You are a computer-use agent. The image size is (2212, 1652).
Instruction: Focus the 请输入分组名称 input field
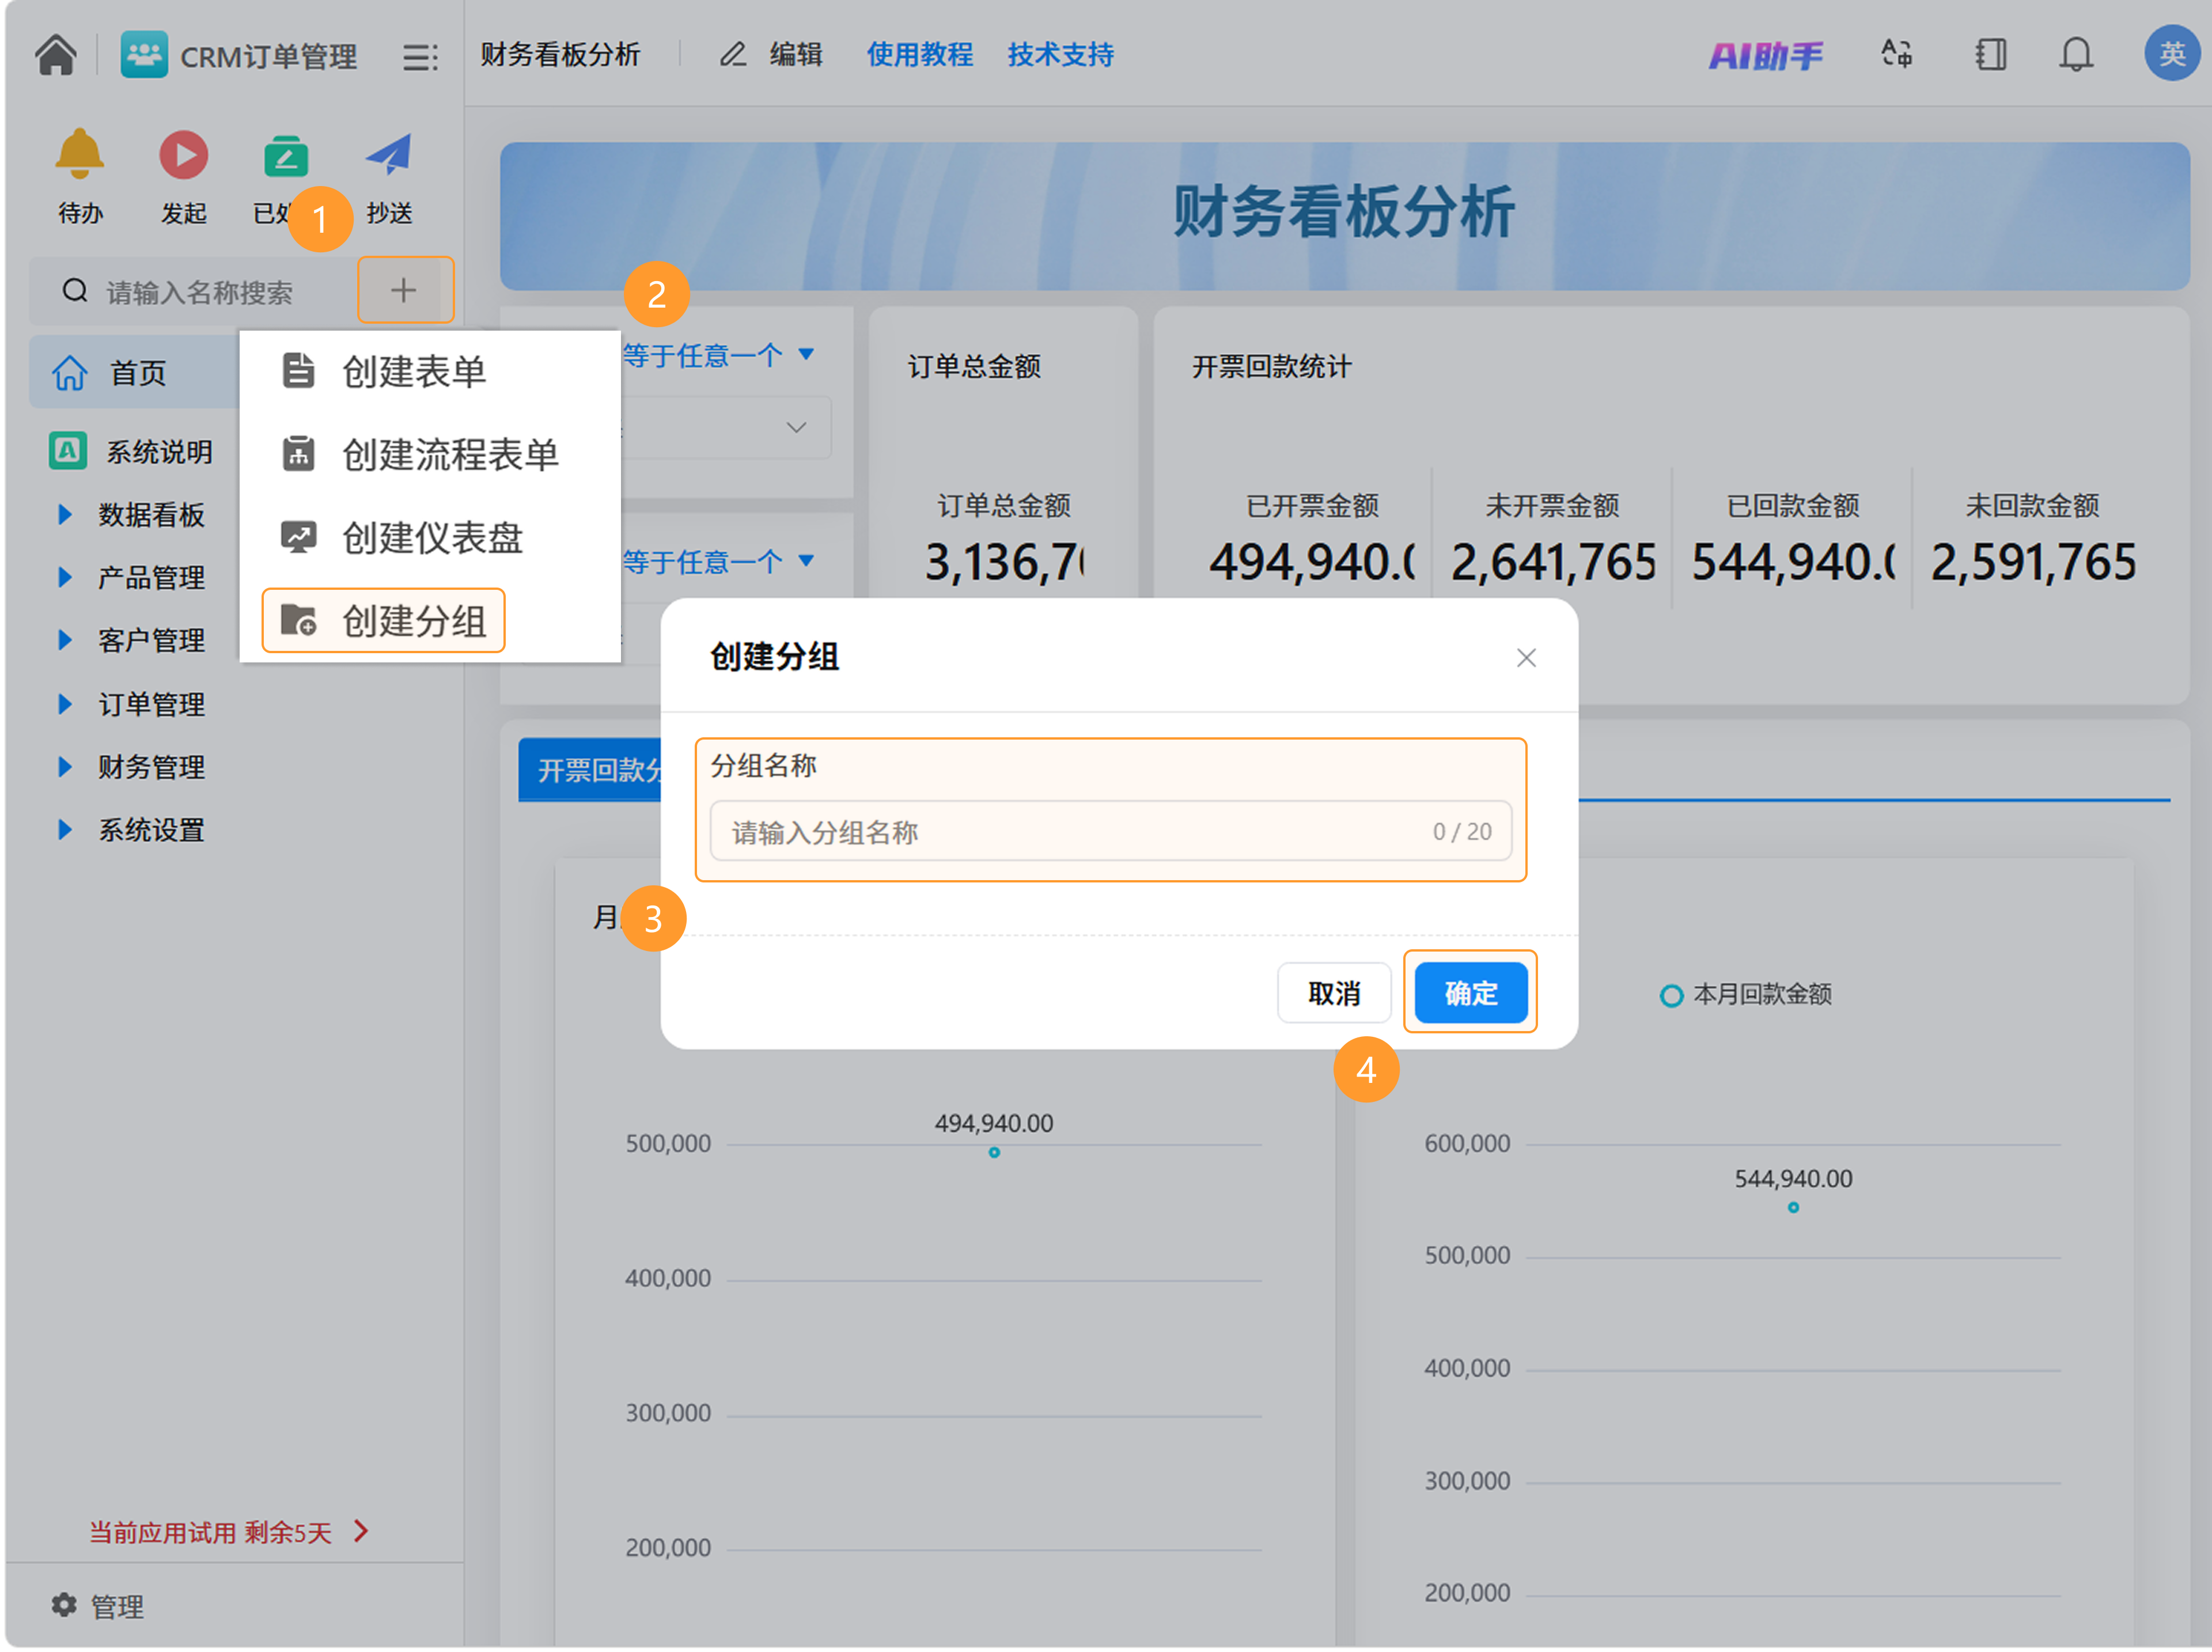tap(1111, 831)
